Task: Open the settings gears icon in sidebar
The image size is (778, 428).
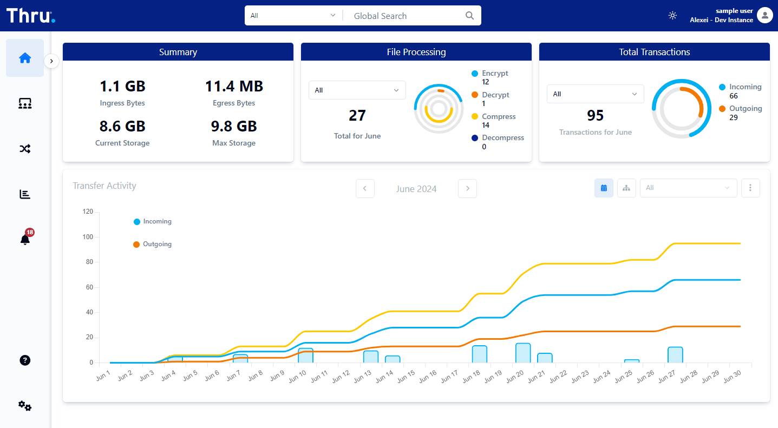Action: click(25, 406)
